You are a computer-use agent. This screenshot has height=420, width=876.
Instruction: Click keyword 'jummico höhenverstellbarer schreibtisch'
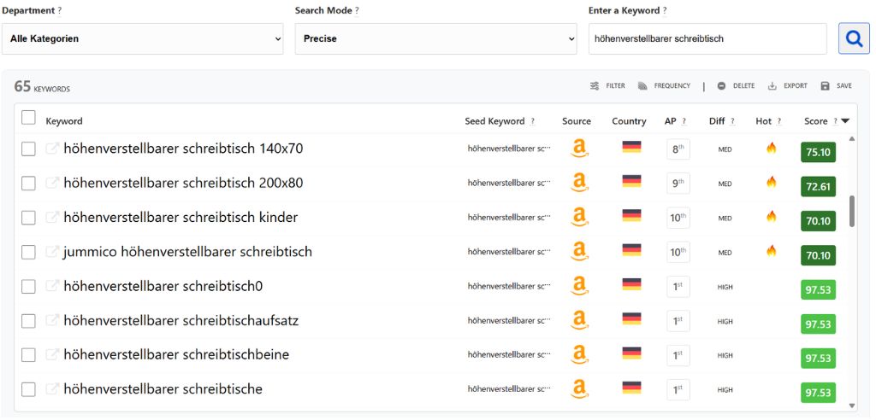[187, 252]
